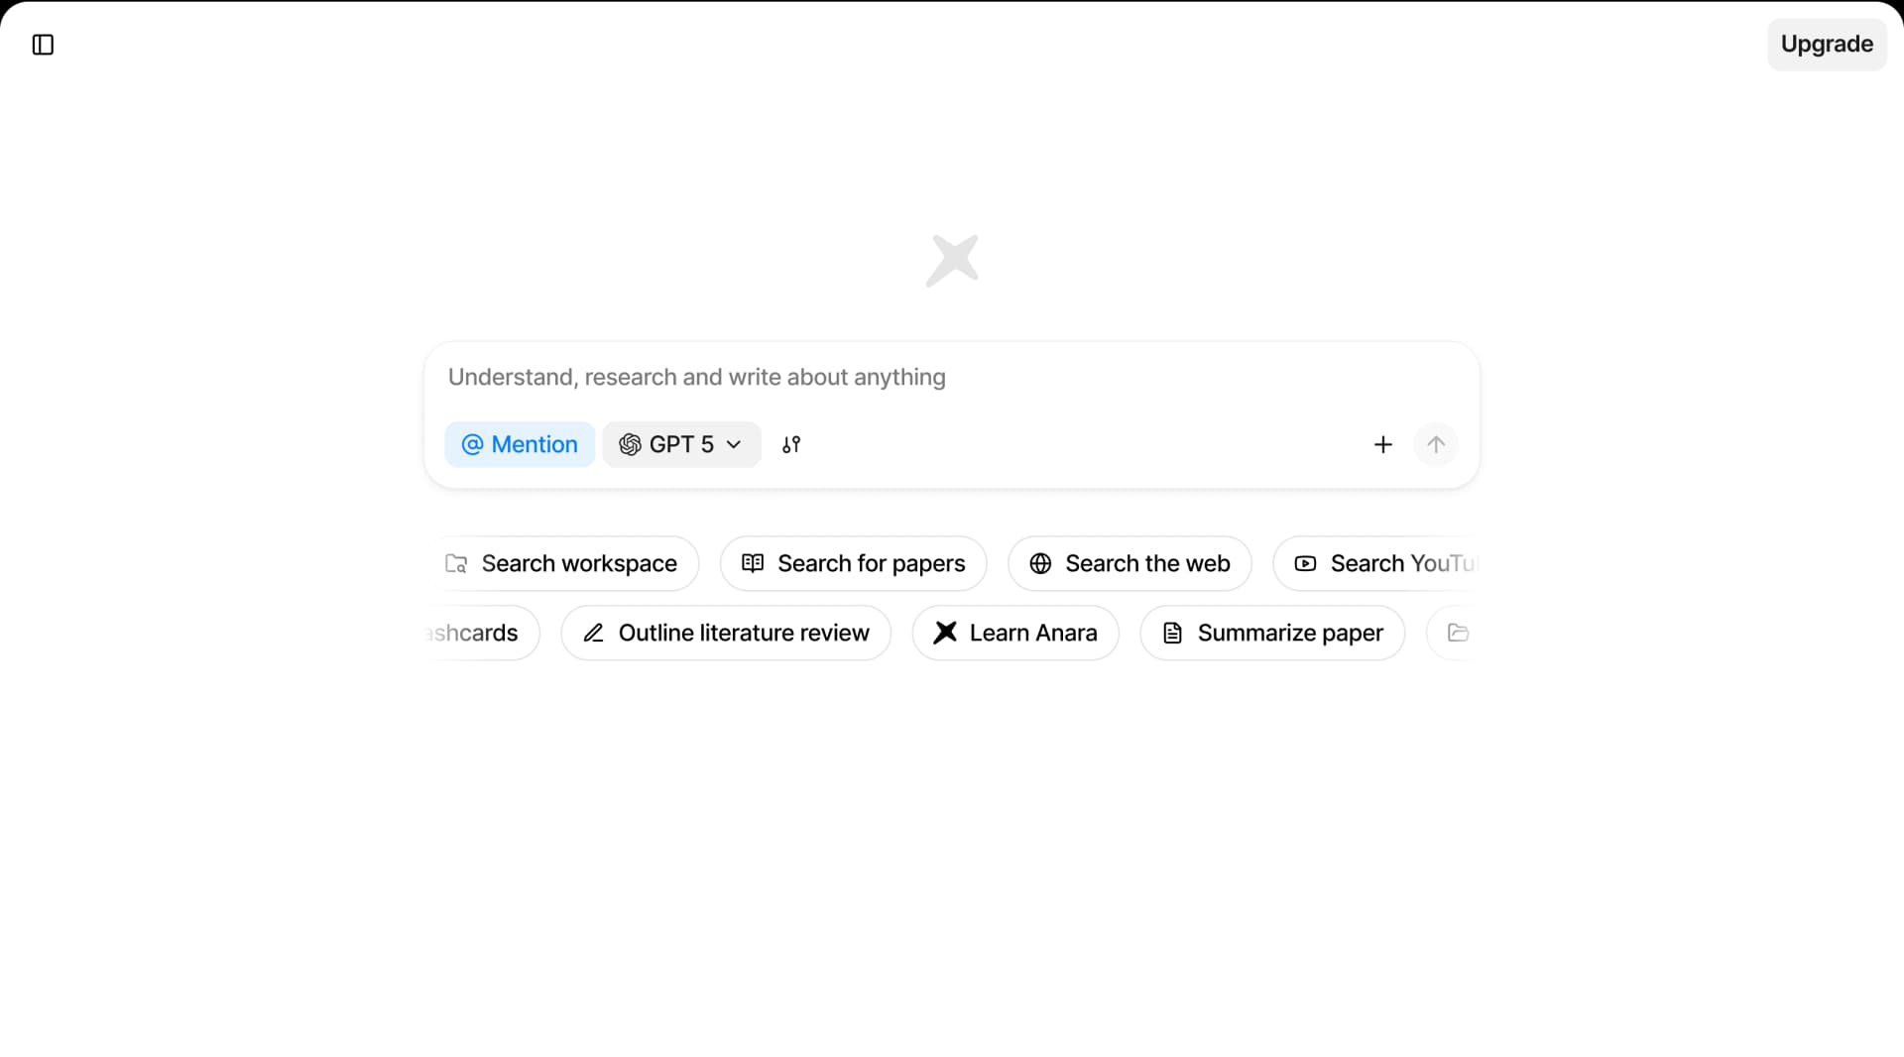1904x1057 pixels.
Task: Open tuning sliders icon beside GPT 5
Action: 790,444
